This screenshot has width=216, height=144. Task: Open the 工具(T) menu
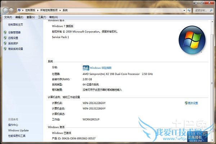[x=42, y=17]
